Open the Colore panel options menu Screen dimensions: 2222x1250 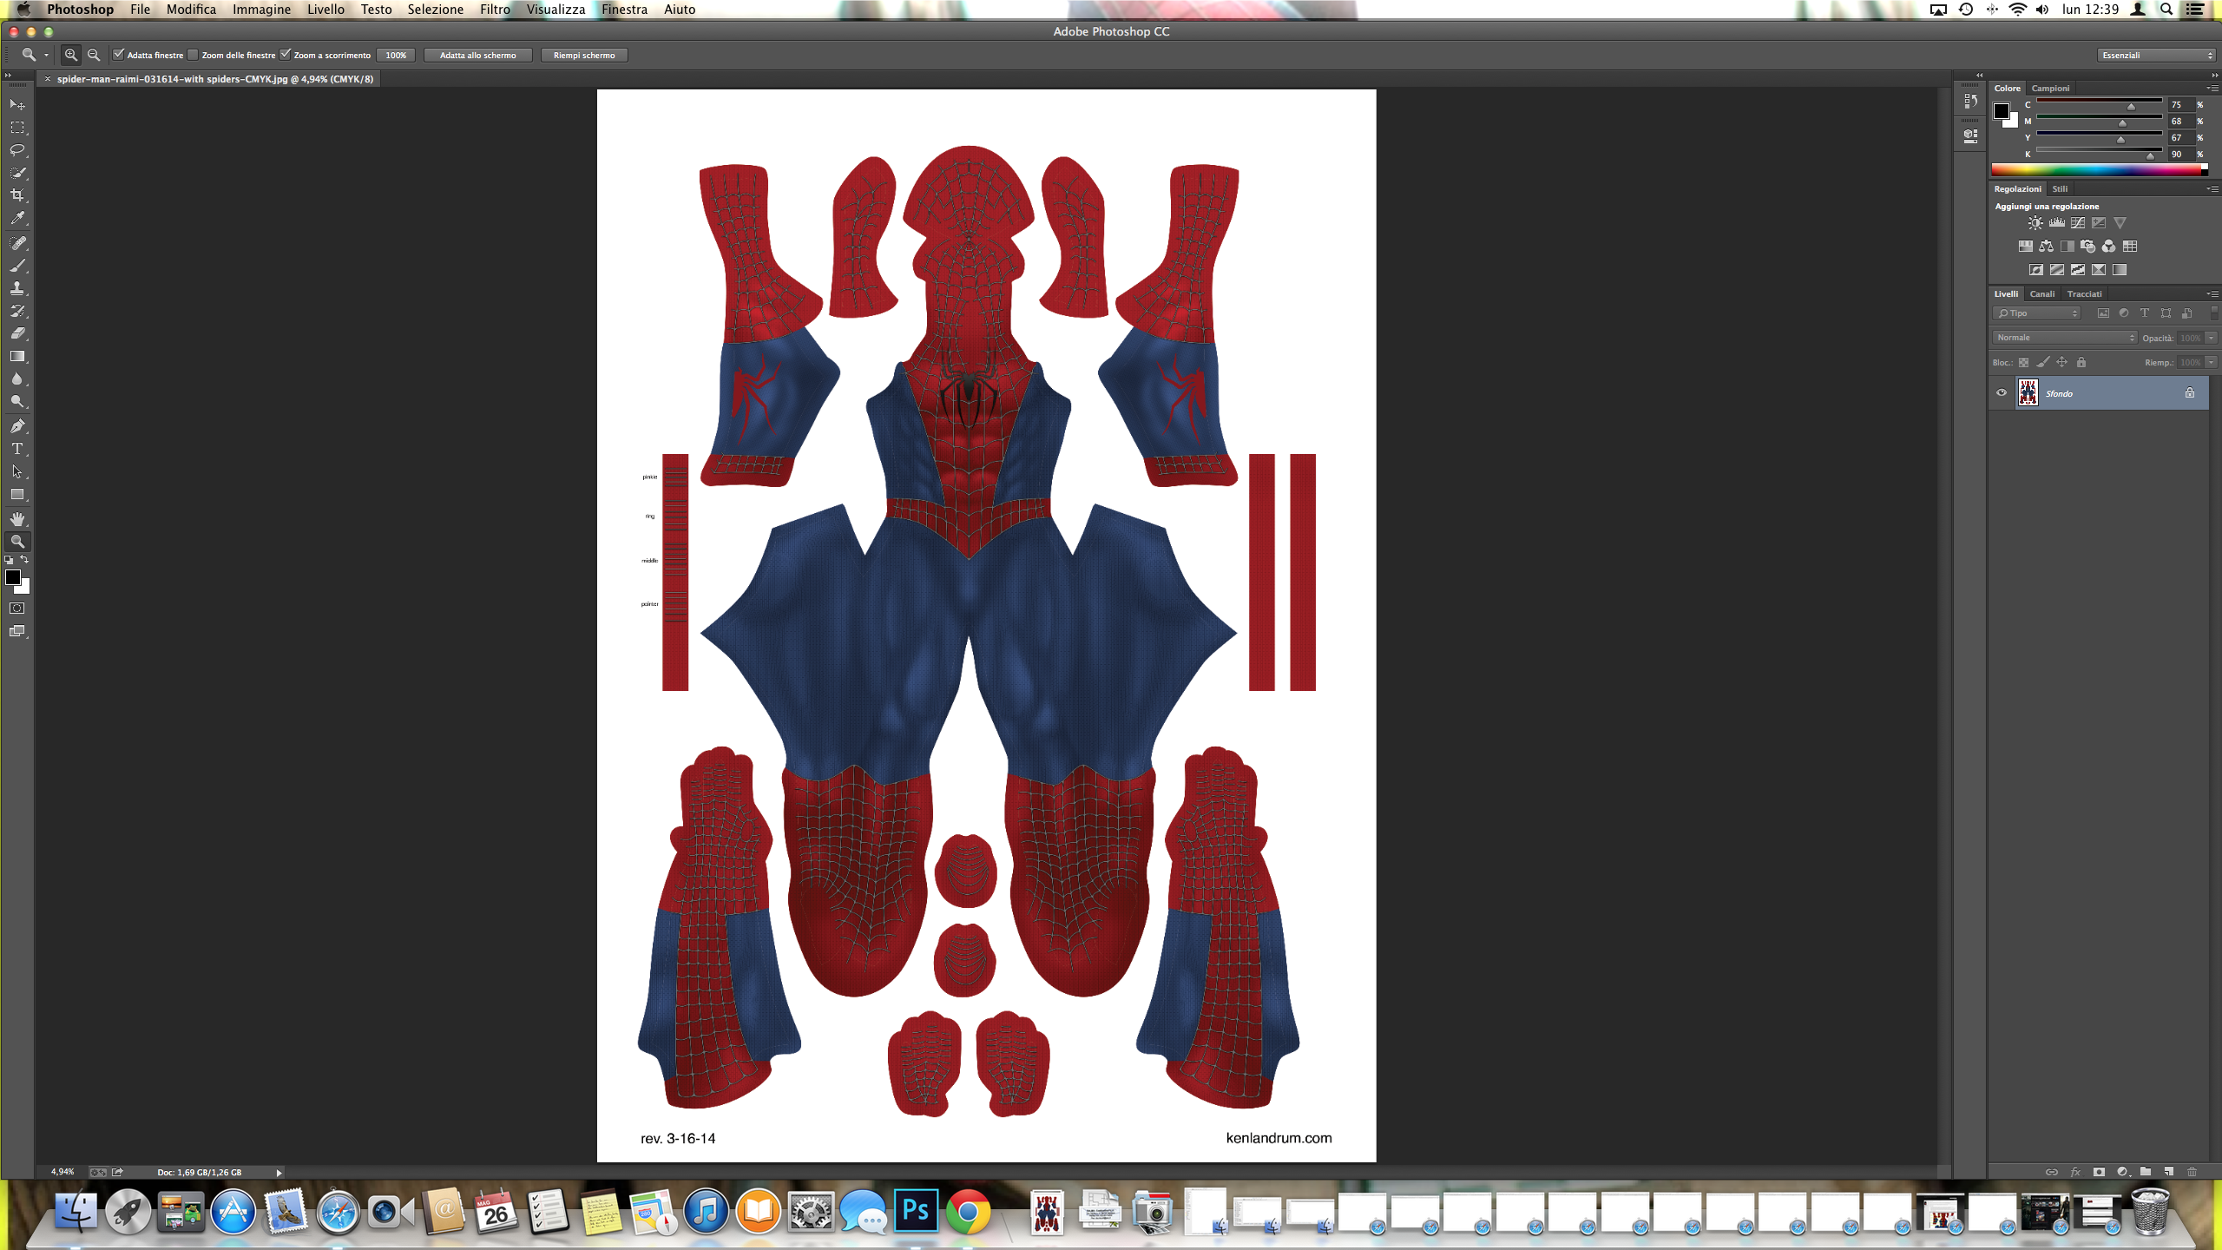click(x=2212, y=89)
